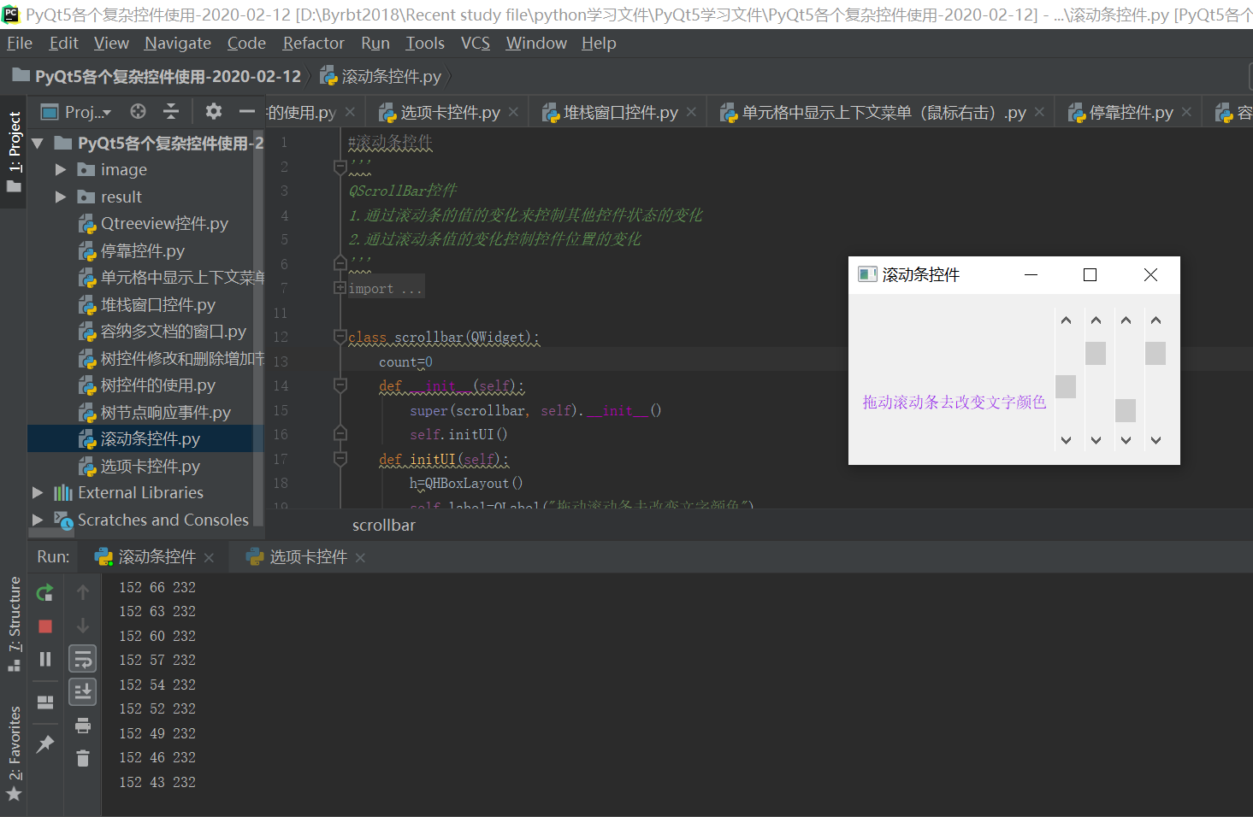Open the VCS menu
This screenshot has width=1253, height=817.
(x=476, y=43)
